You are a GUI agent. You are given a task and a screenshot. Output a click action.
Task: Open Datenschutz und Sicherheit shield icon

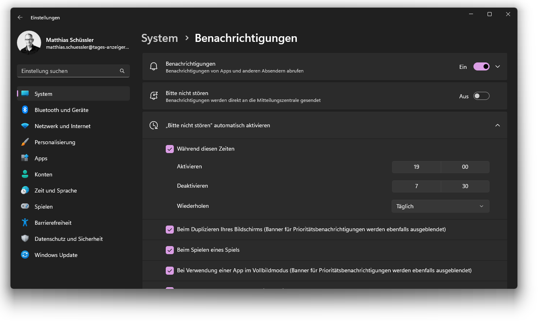pyautogui.click(x=25, y=239)
